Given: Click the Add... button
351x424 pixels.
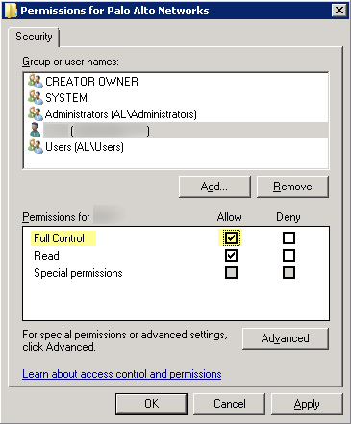Looking at the screenshot, I should tap(214, 187).
